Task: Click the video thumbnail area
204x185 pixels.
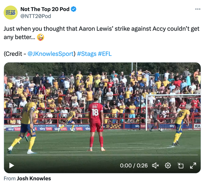Action: pyautogui.click(x=102, y=109)
